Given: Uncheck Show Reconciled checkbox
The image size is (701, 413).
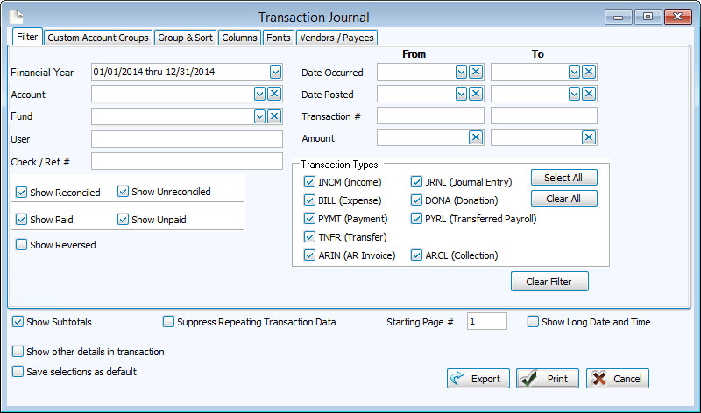Looking at the screenshot, I should 22,192.
